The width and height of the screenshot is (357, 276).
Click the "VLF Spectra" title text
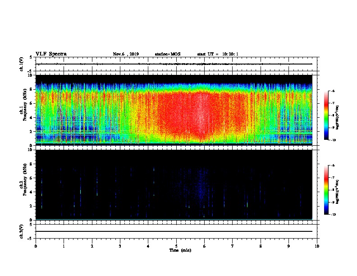point(51,54)
